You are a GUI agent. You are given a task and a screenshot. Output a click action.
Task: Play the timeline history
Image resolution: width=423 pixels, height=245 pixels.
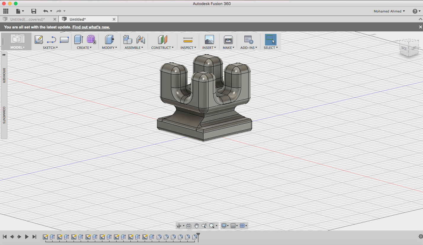[x=27, y=237]
